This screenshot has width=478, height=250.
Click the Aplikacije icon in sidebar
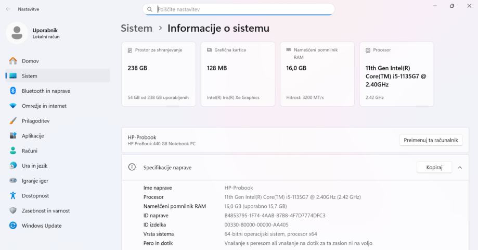pyautogui.click(x=13, y=135)
